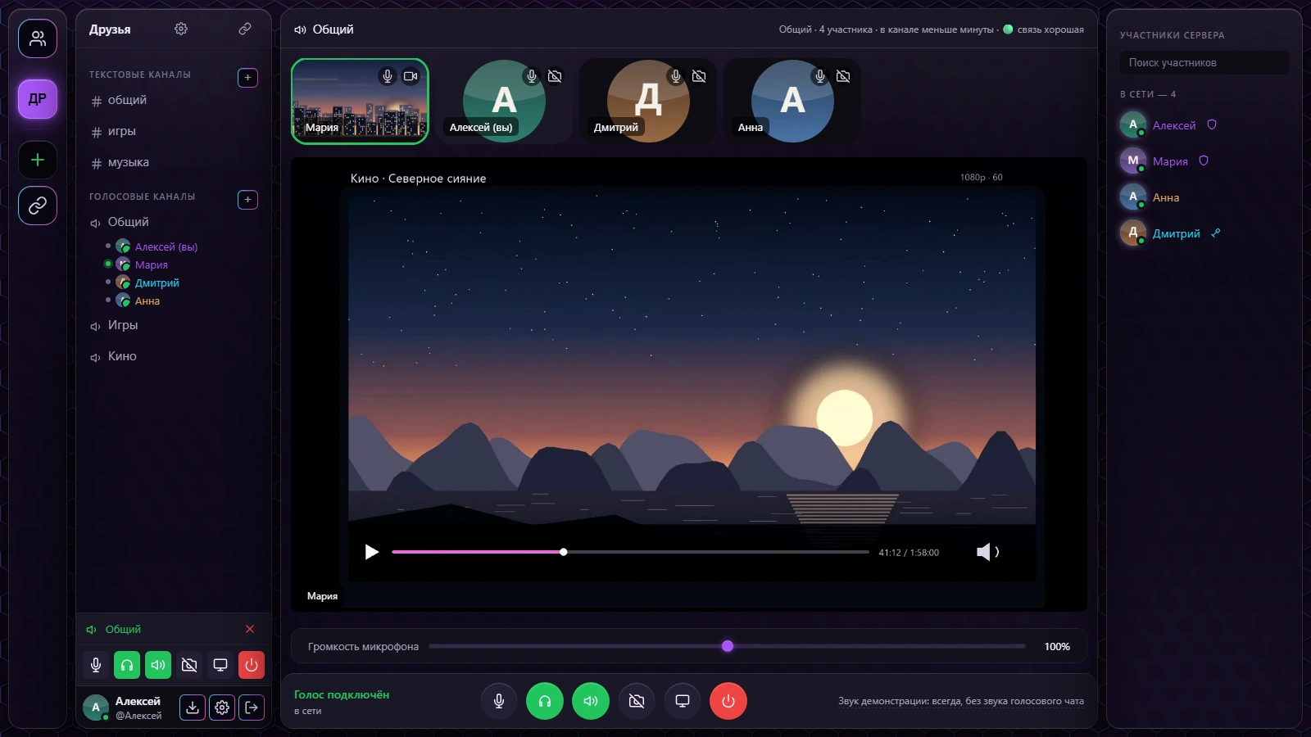Open Анна's profile in the server members list
1311x737 pixels.
[x=1204, y=197]
